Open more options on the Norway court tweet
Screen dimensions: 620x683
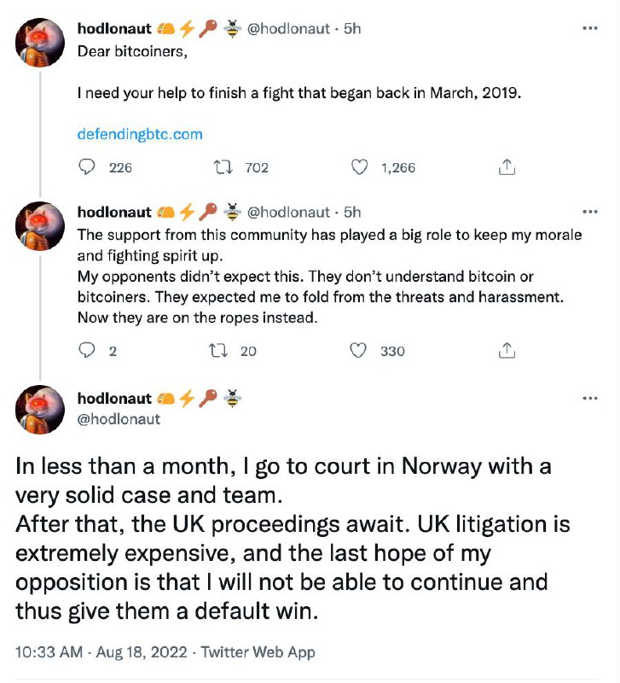point(589,398)
